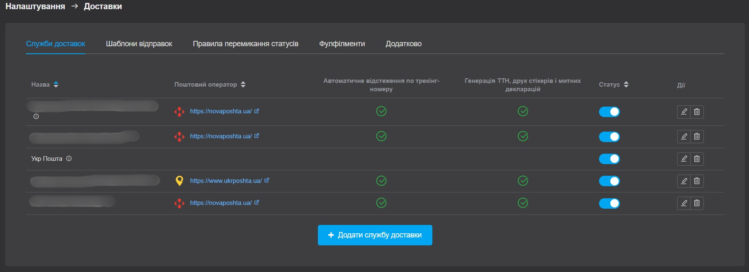Go to Налаштування in the breadcrumb

[35, 6]
